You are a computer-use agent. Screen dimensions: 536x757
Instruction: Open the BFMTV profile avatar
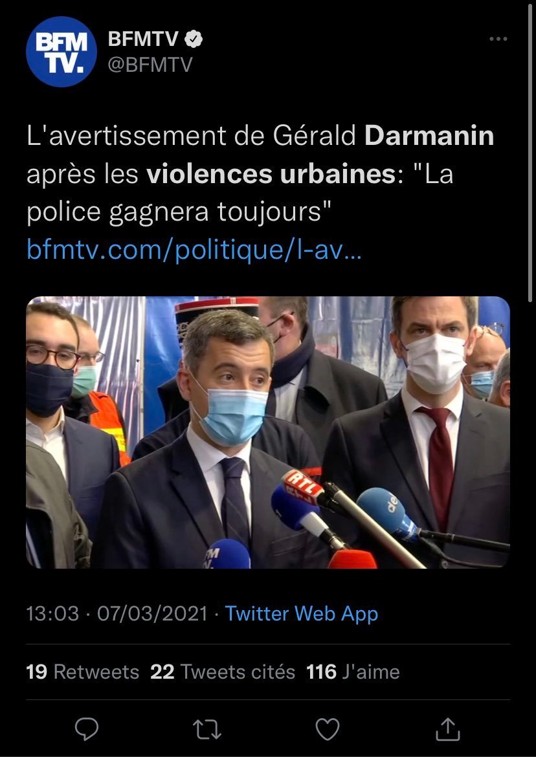coord(61,52)
